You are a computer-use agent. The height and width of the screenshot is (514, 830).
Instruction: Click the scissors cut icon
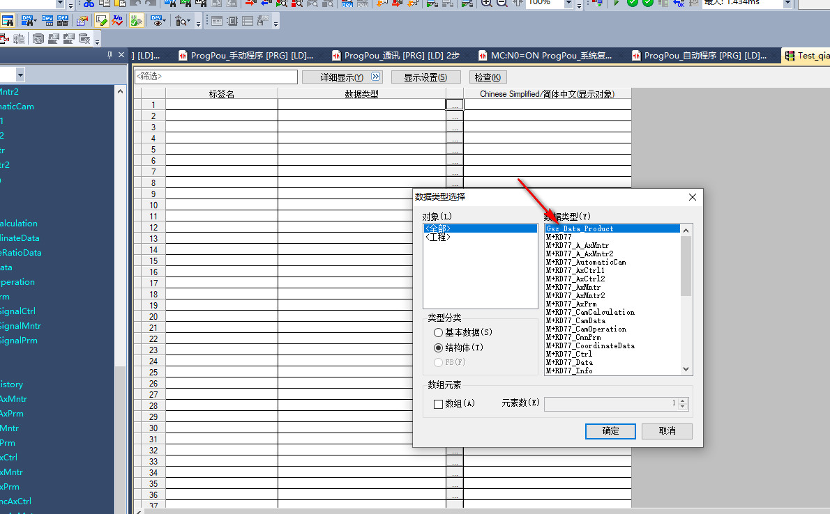89,3
